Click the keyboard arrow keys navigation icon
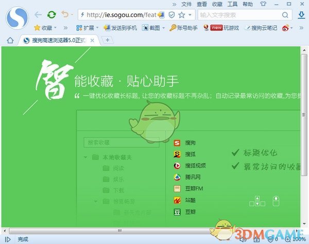This screenshot has width=309, height=244. (257, 201)
